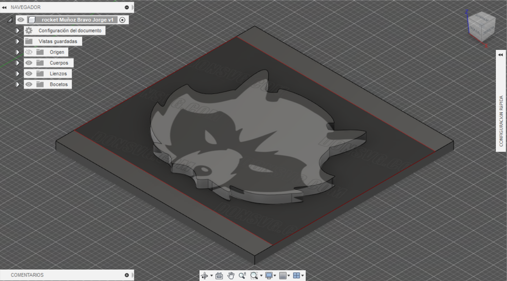This screenshot has width=507, height=281.
Task: Click the NAVEGADOR panel title
Action: pyautogui.click(x=25, y=7)
